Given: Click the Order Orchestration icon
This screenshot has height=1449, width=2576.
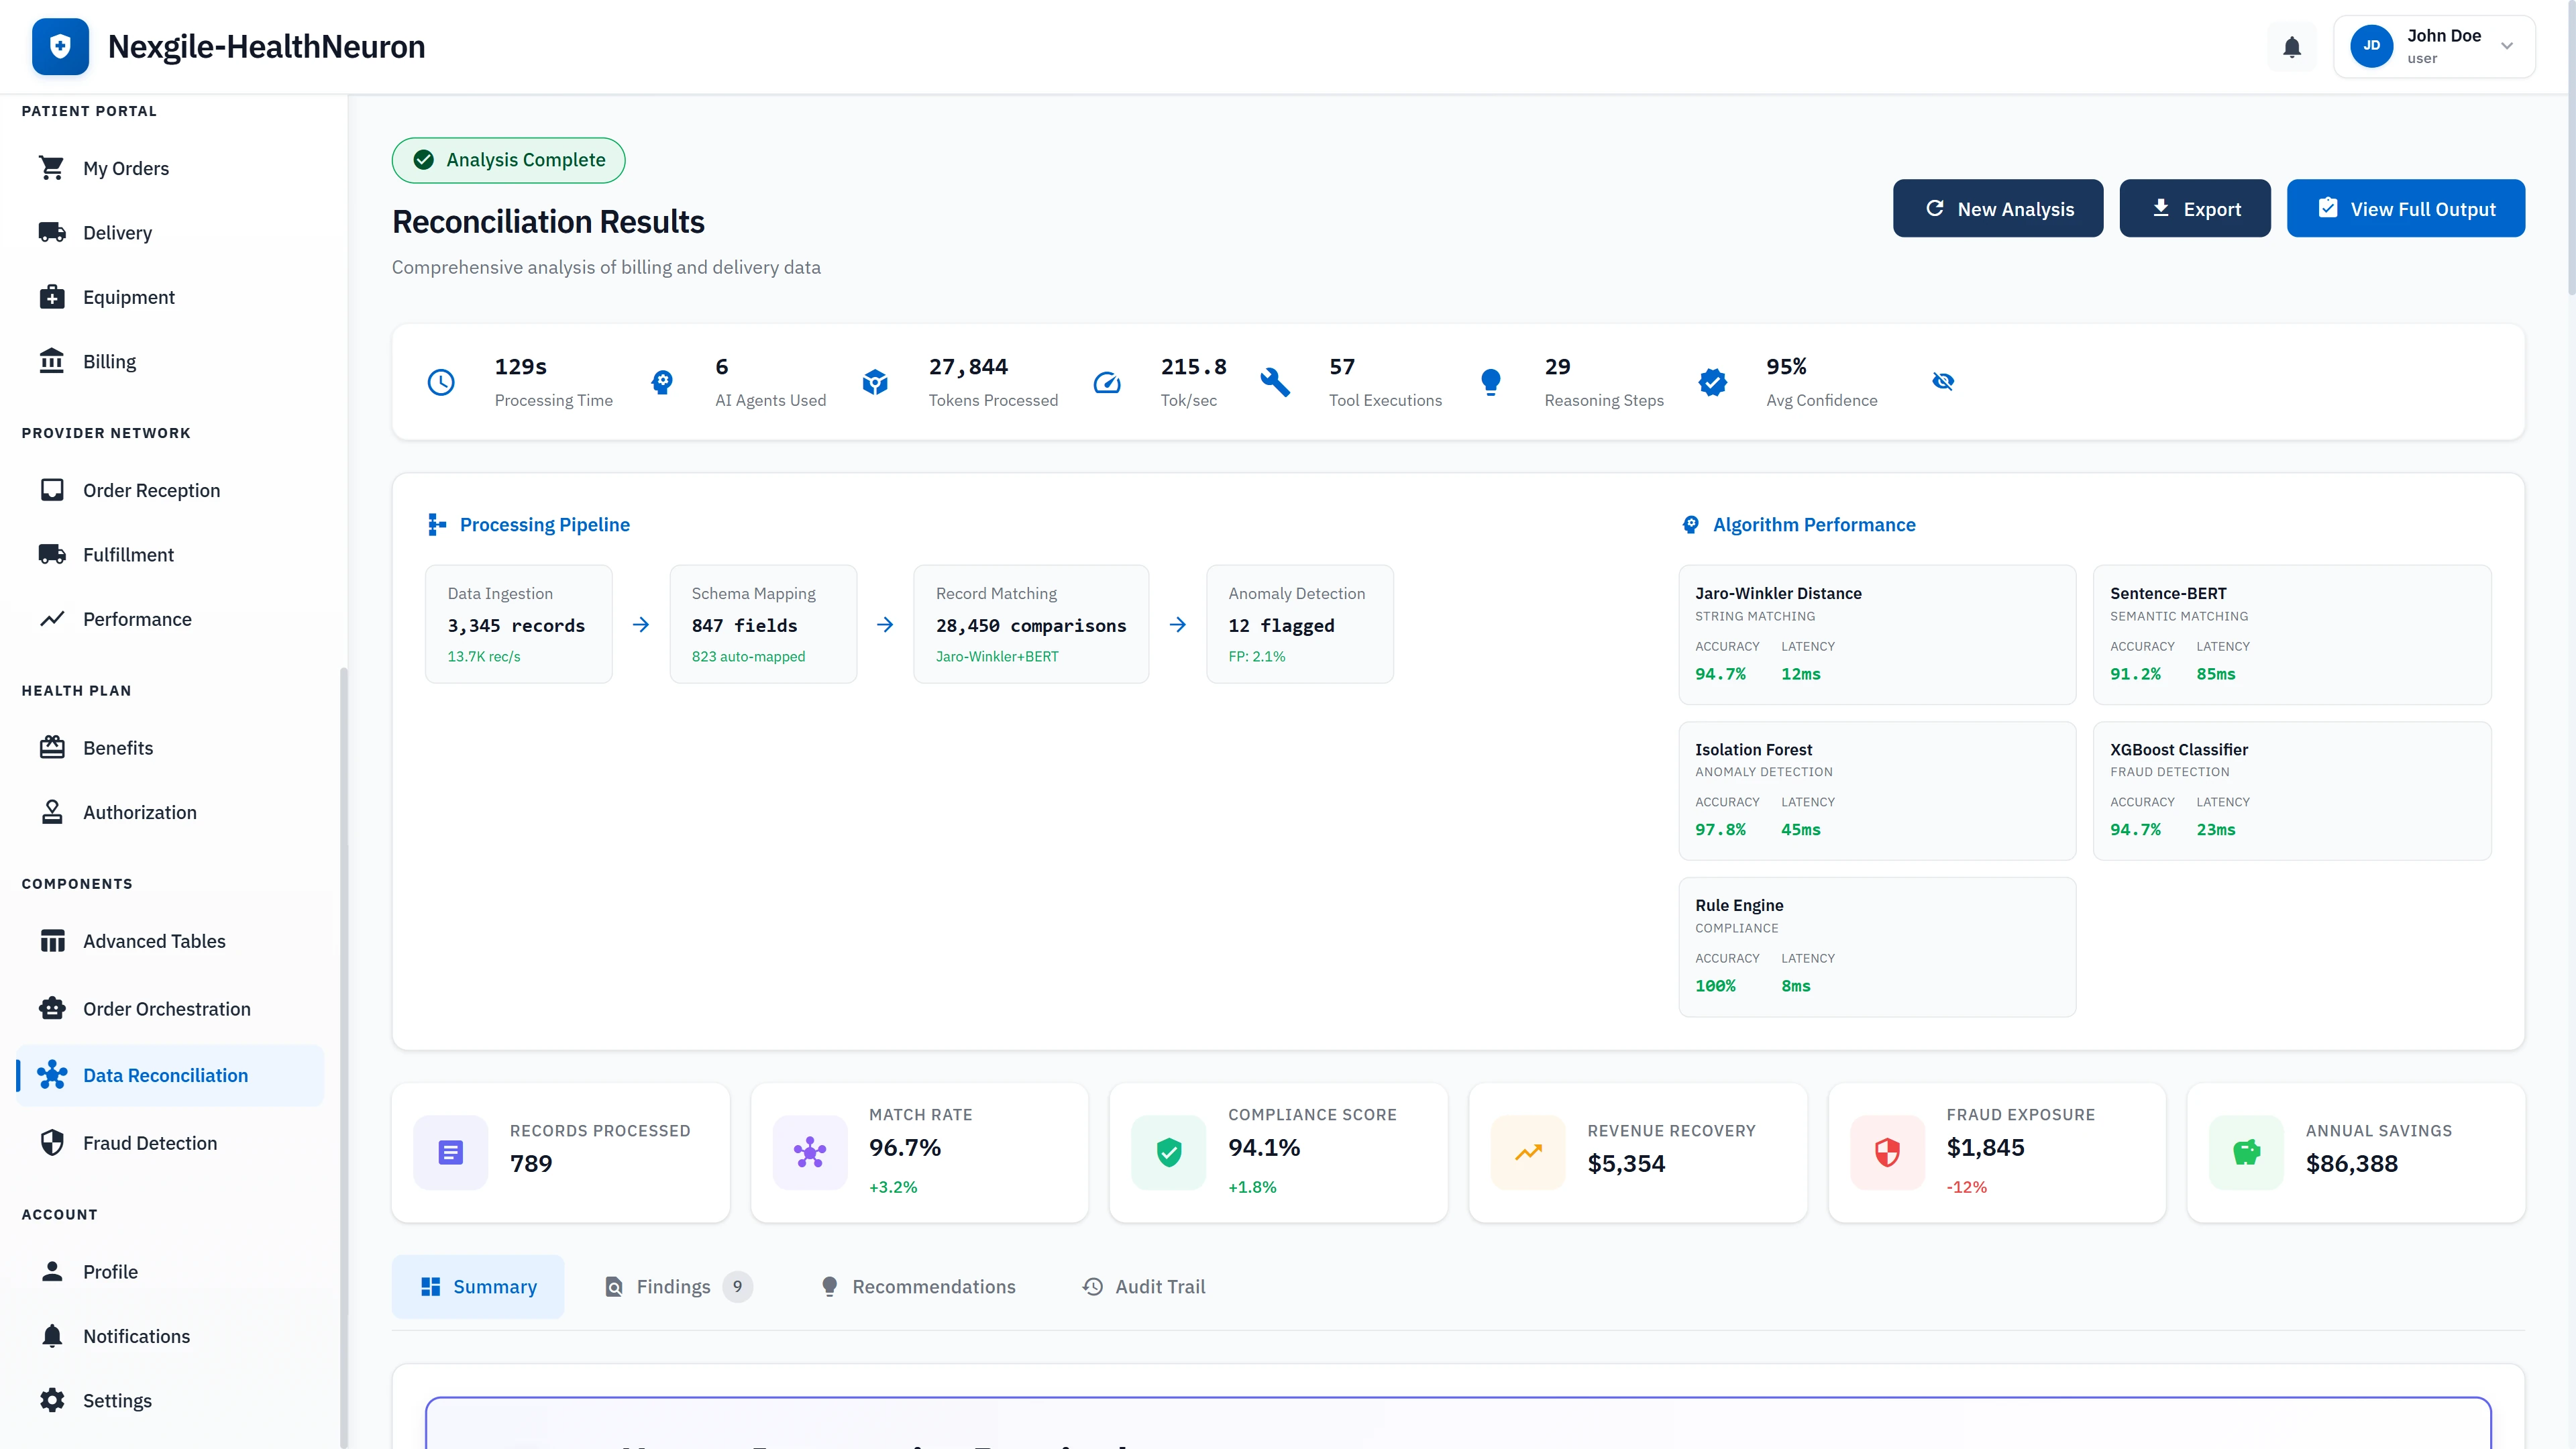Looking at the screenshot, I should [52, 1008].
